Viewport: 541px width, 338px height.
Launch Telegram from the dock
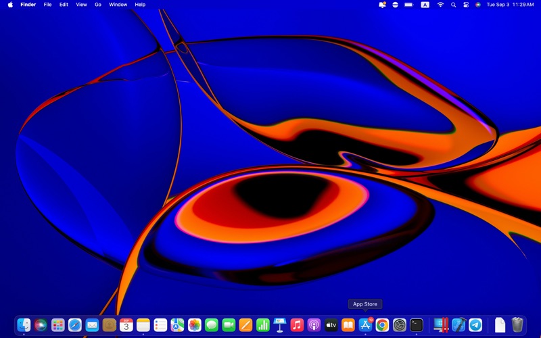point(476,325)
